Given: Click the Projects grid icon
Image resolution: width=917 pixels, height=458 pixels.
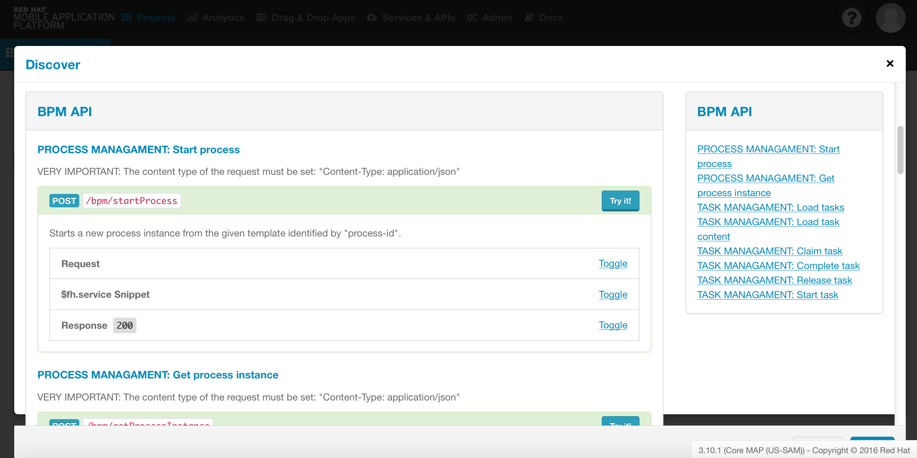Looking at the screenshot, I should click(x=127, y=18).
